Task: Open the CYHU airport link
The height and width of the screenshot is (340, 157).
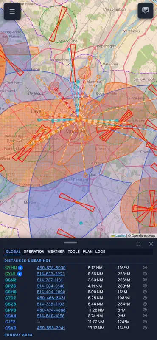Action: [11, 268]
